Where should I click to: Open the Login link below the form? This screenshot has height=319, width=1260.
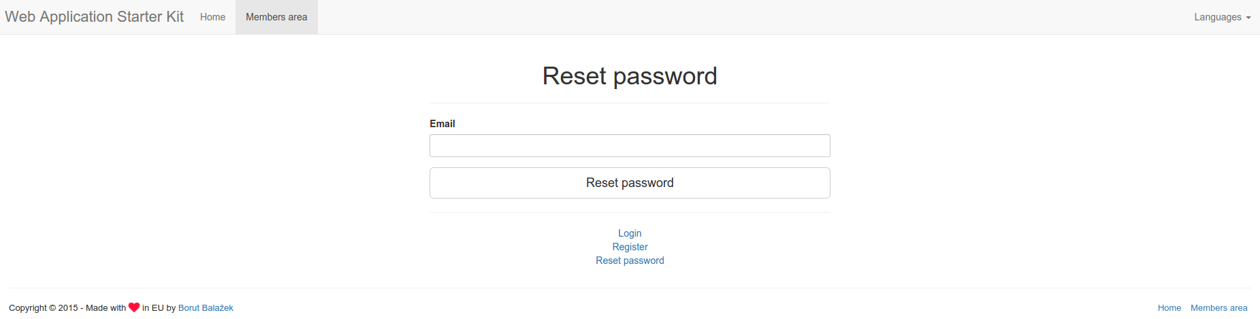[630, 233]
